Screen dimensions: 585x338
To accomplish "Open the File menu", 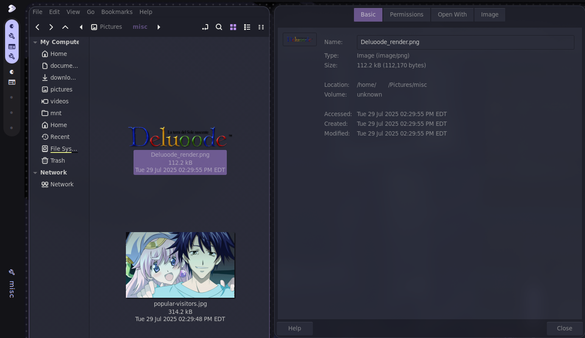I will tap(37, 12).
